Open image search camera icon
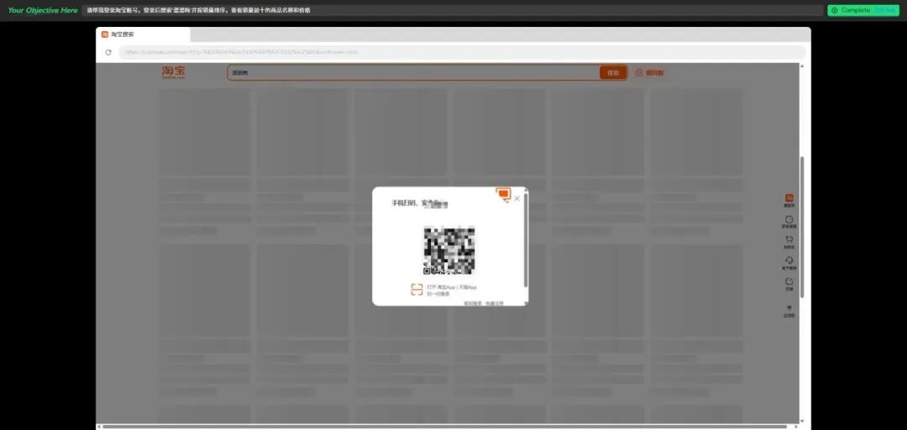Image resolution: width=907 pixels, height=430 pixels. coord(639,73)
